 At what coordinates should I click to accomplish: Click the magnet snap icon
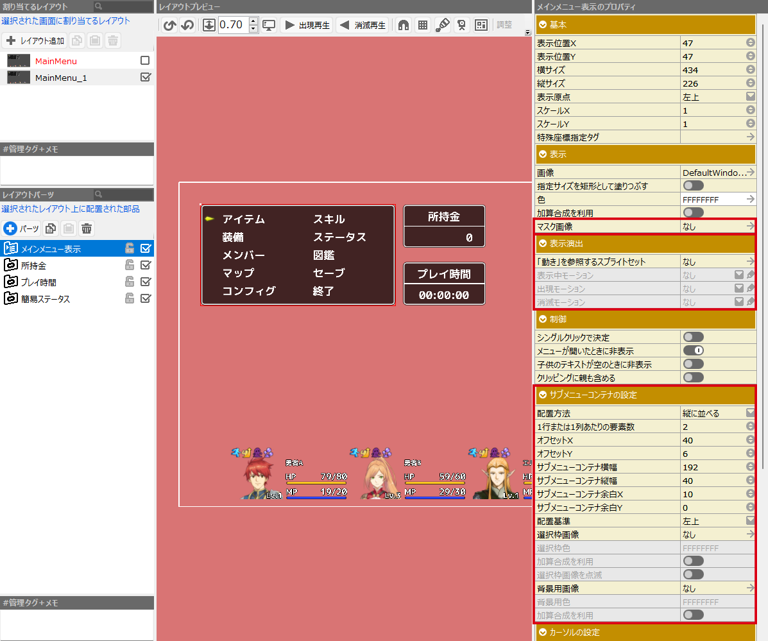point(403,26)
